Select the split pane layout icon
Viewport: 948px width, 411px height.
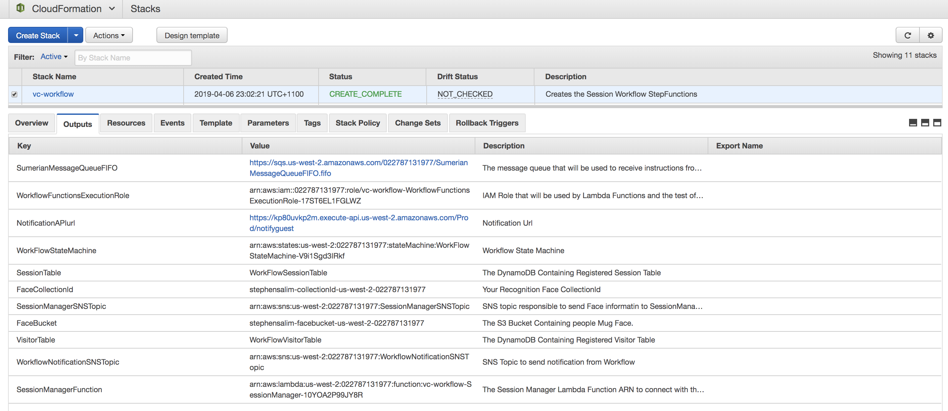(x=925, y=123)
